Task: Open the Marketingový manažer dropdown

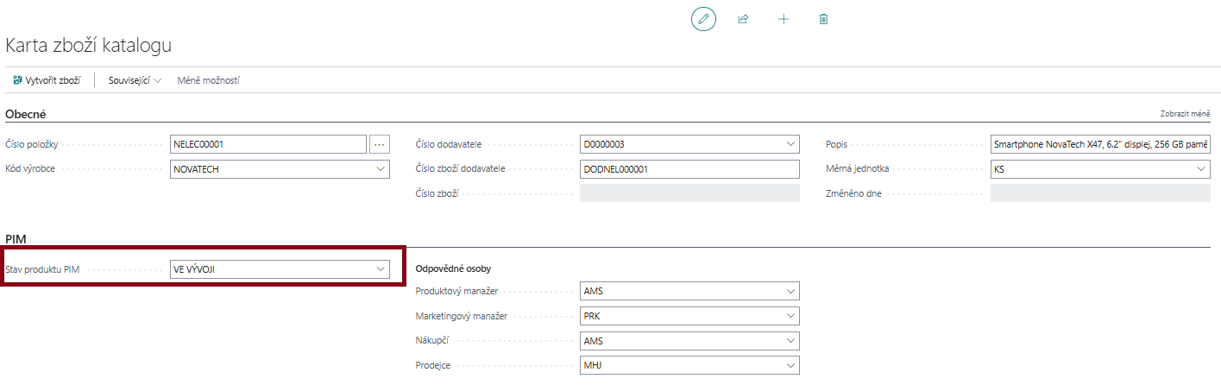Action: pos(790,317)
